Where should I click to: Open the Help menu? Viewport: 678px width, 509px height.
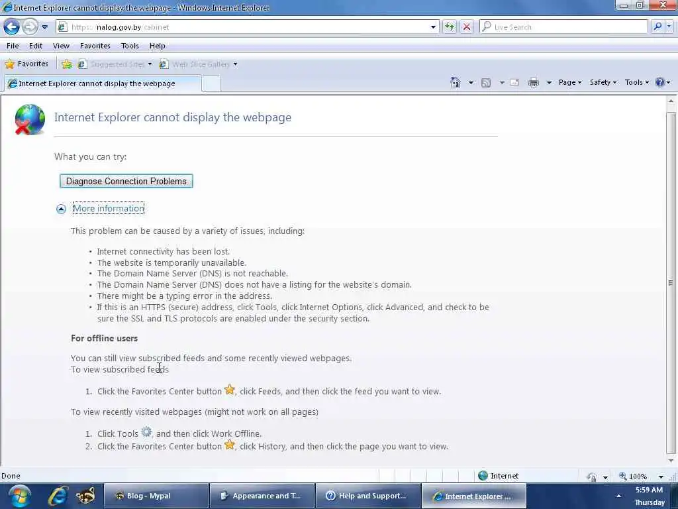point(158,46)
